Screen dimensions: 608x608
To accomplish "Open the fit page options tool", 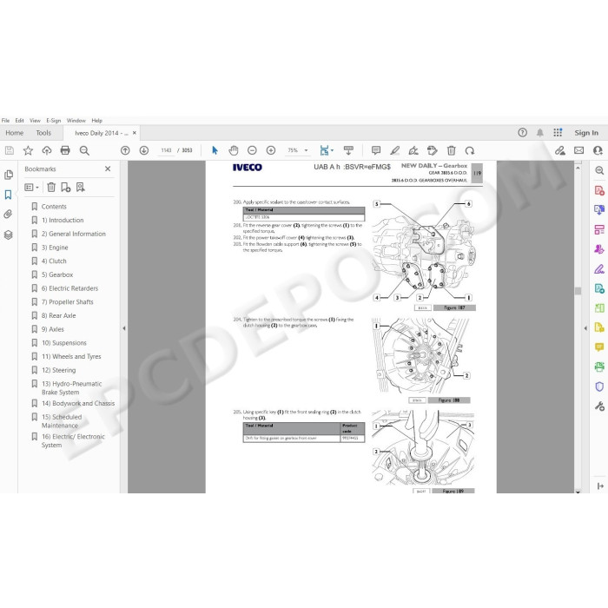I will pos(326,150).
